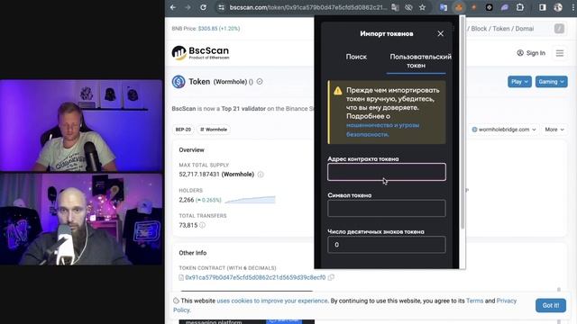Open the Chrome profile avatar
This screenshot has width=577, height=324.
coord(558,7)
